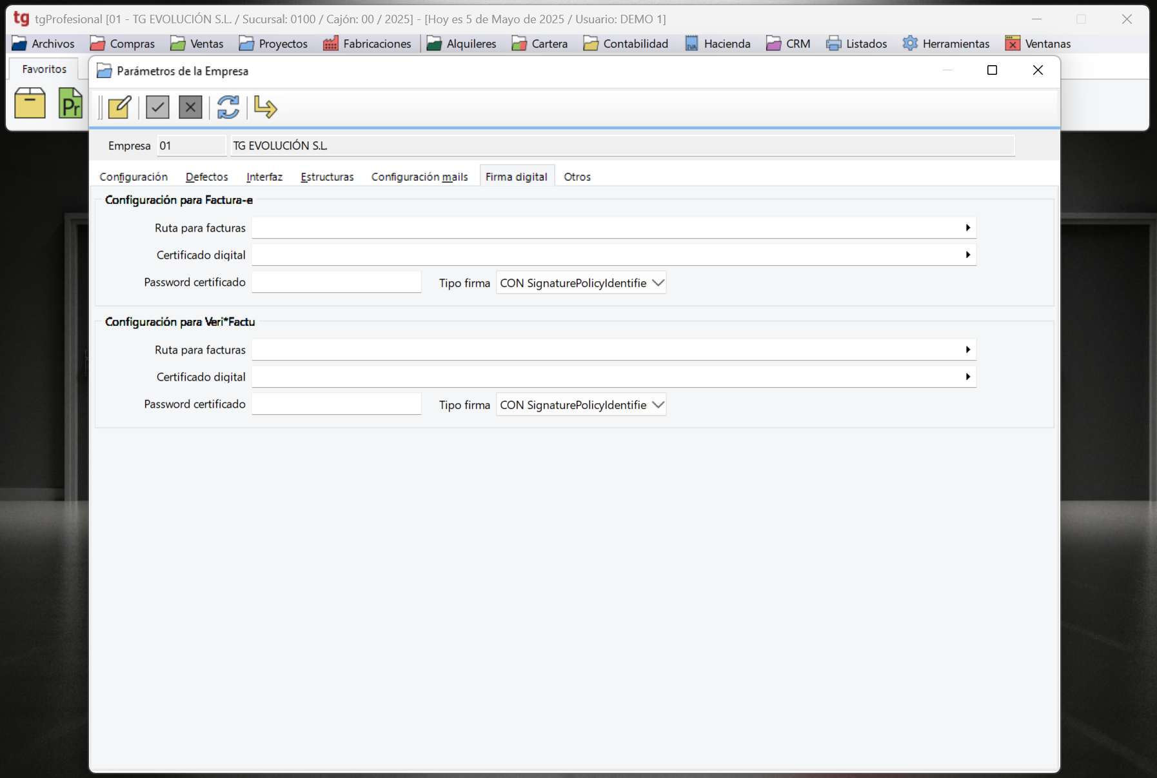Browse Factura-e Certificado digital arrow
Screen dimensions: 1157x778
tap(967, 255)
